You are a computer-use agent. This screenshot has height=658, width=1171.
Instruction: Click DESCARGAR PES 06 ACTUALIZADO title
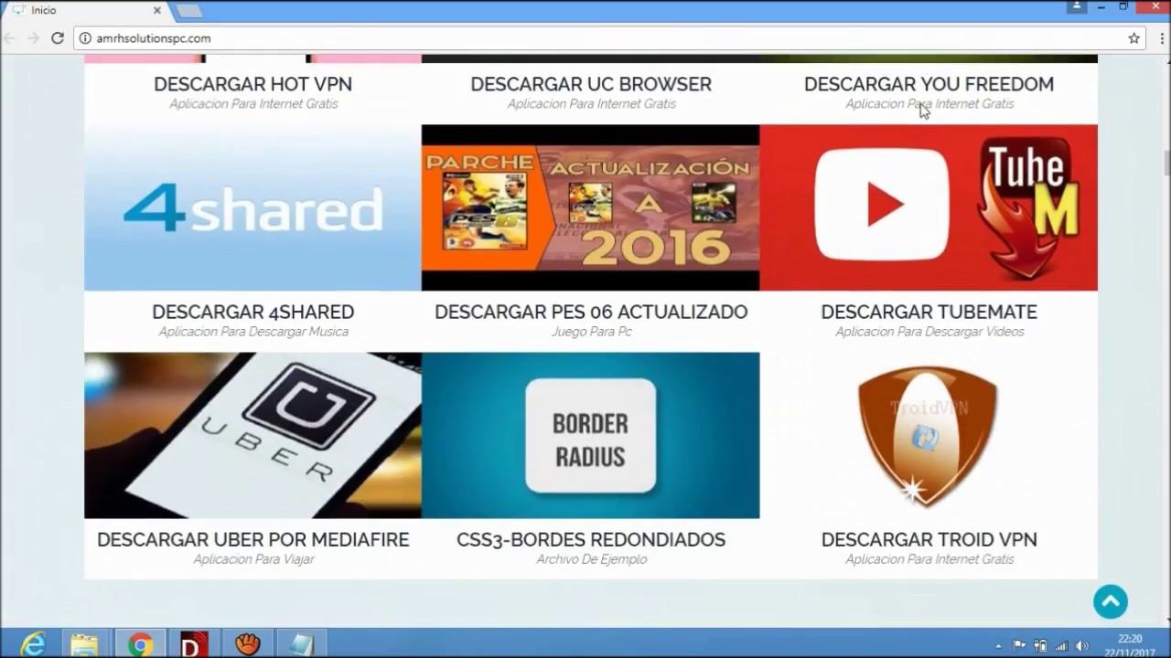coord(591,312)
